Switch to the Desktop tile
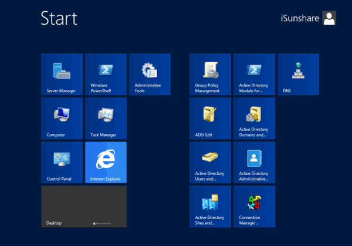Image resolution: width=352 pixels, height=246 pixels. [x=84, y=207]
